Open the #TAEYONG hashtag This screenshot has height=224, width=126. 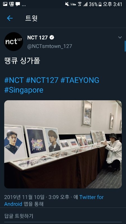80,80
